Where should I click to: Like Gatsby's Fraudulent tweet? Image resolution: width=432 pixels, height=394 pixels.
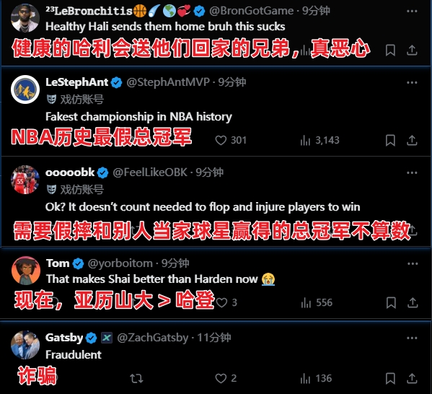pos(221,378)
